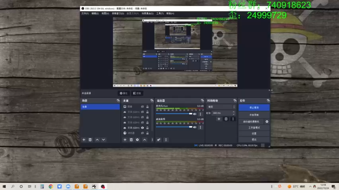This screenshot has width=339, height=190.
Task: Open advanced audio properties gears icon in mixer
Action: 158,140
